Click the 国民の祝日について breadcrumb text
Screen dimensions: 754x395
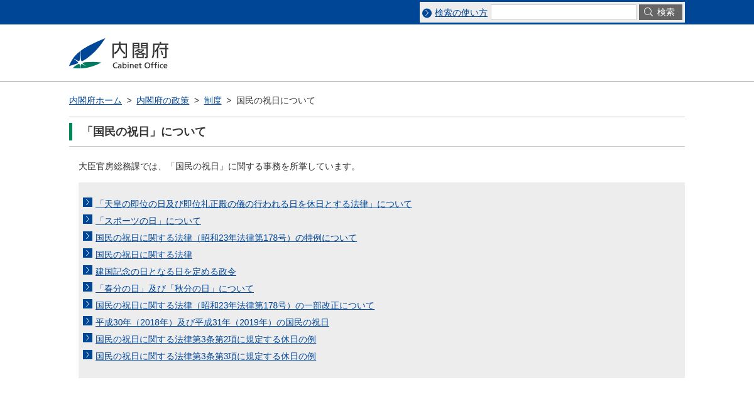pos(276,100)
